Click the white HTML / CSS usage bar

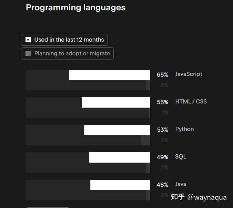(115, 102)
